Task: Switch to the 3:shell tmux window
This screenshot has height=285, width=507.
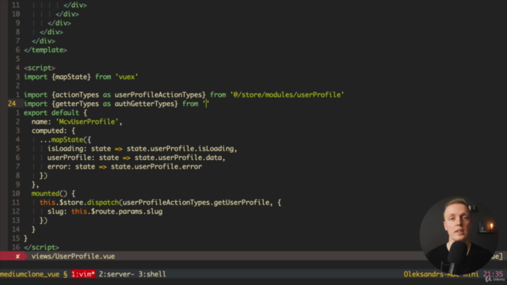Action: pos(152,274)
